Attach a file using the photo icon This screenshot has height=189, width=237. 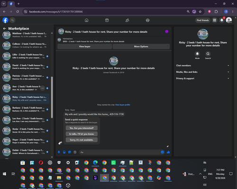pyautogui.click(x=64, y=152)
